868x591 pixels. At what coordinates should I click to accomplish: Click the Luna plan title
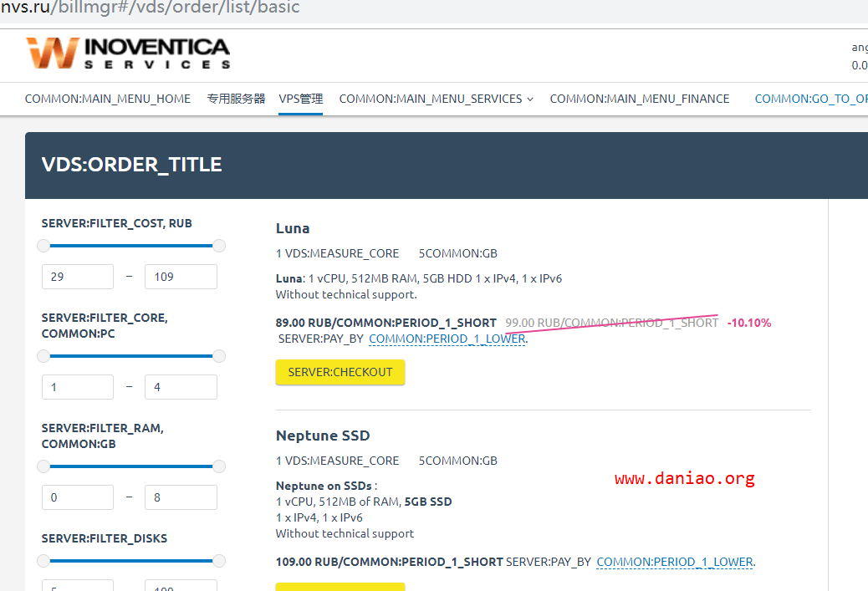(x=293, y=228)
